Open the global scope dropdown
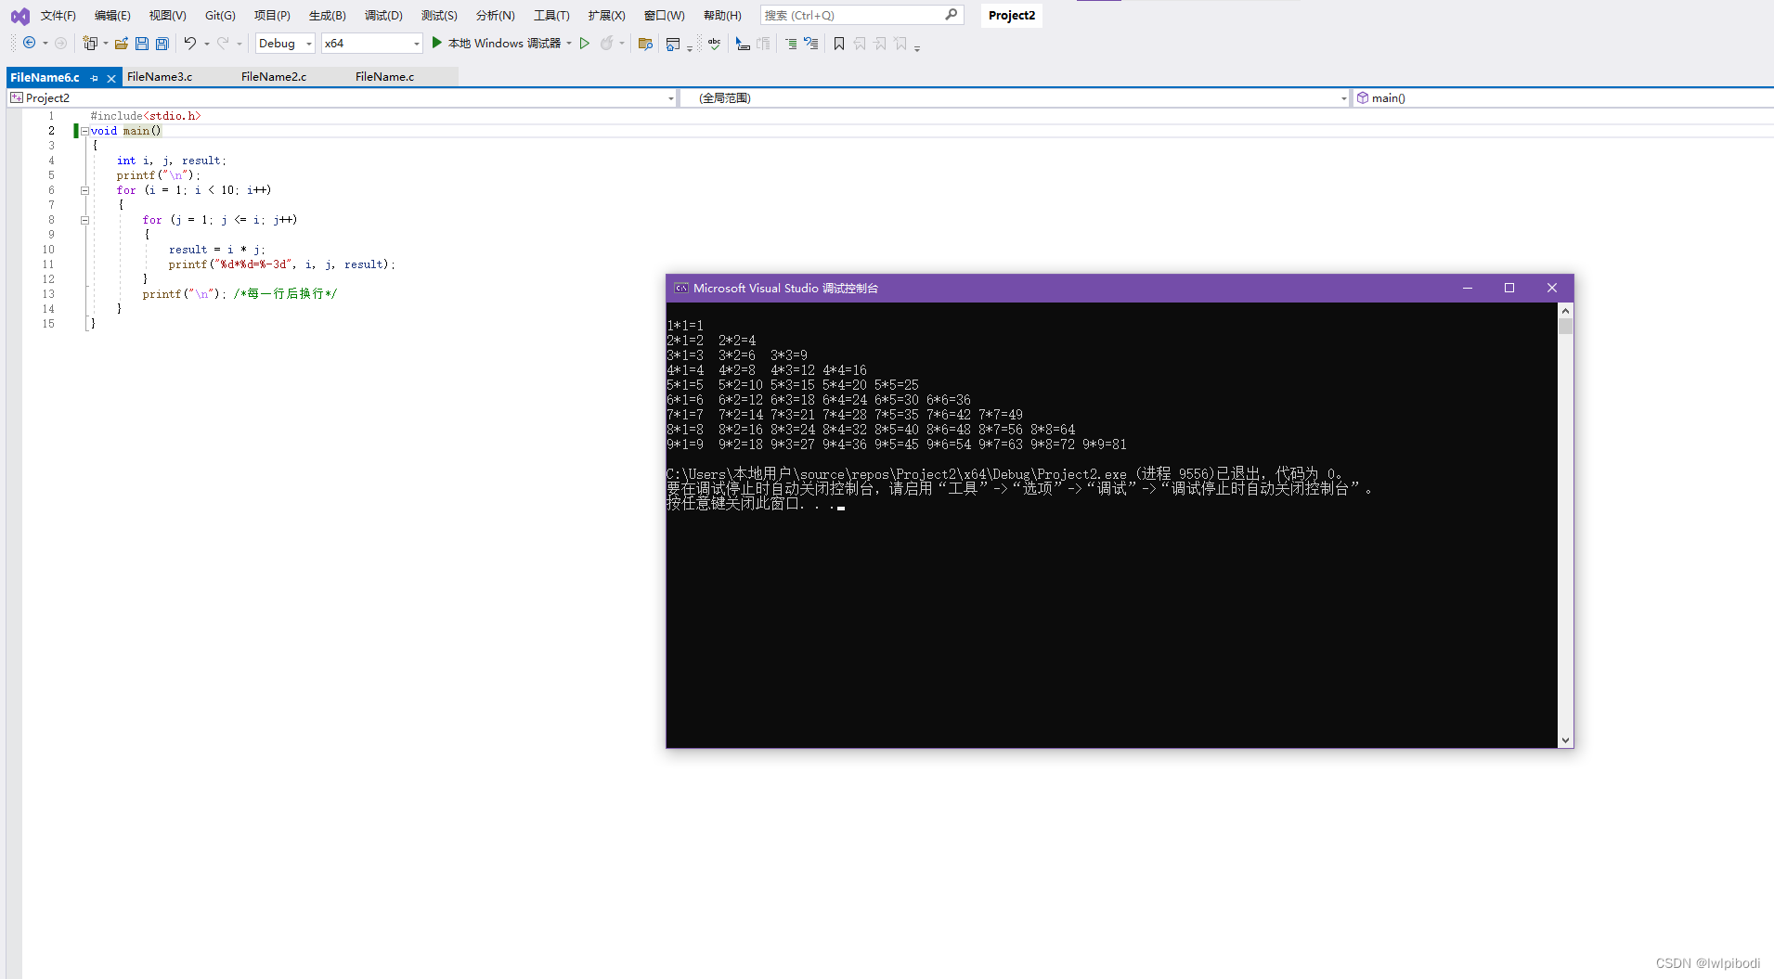This screenshot has height=979, width=1774. 1014,97
